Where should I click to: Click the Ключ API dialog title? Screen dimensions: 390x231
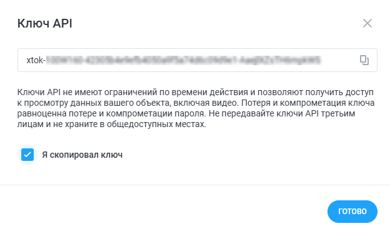(45, 23)
